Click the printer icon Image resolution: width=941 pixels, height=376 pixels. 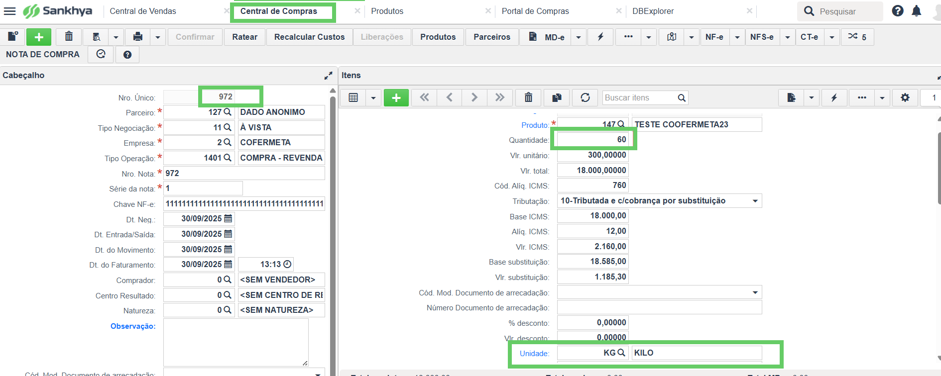click(x=138, y=37)
